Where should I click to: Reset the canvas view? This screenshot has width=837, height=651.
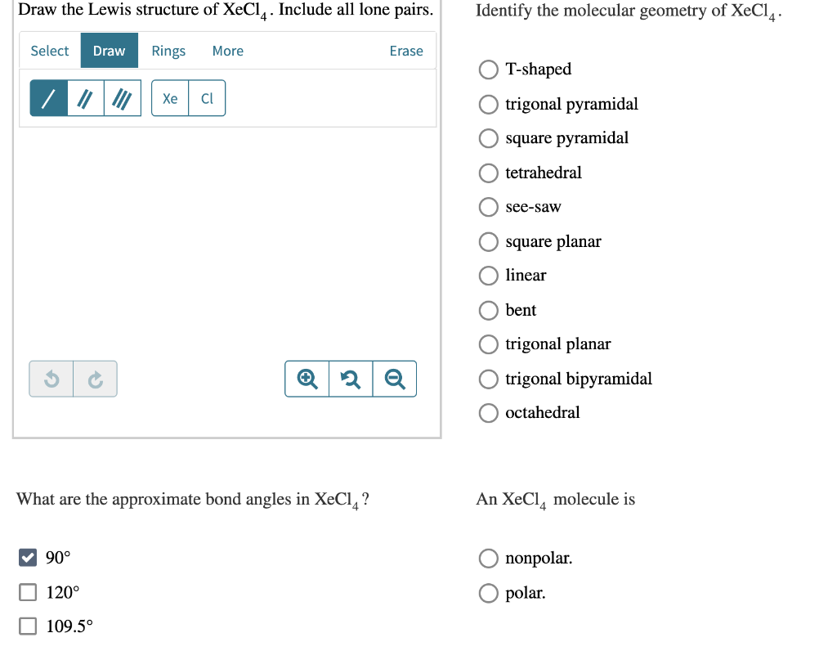(x=351, y=379)
